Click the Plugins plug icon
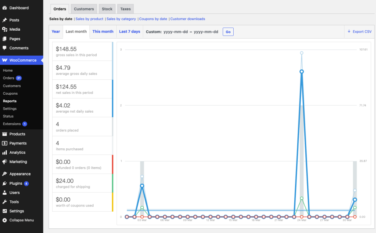This screenshot has height=233, width=376. click(x=5, y=184)
